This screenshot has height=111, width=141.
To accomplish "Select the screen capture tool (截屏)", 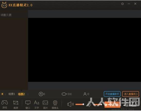I will point(16,105).
